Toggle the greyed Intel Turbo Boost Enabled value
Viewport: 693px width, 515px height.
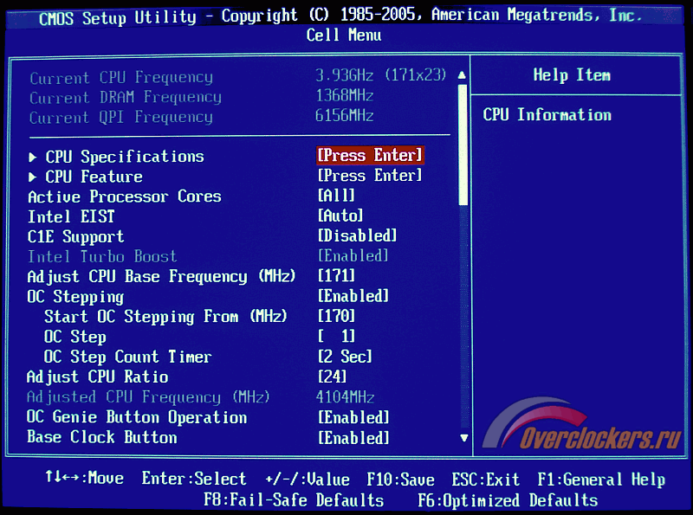pos(353,255)
